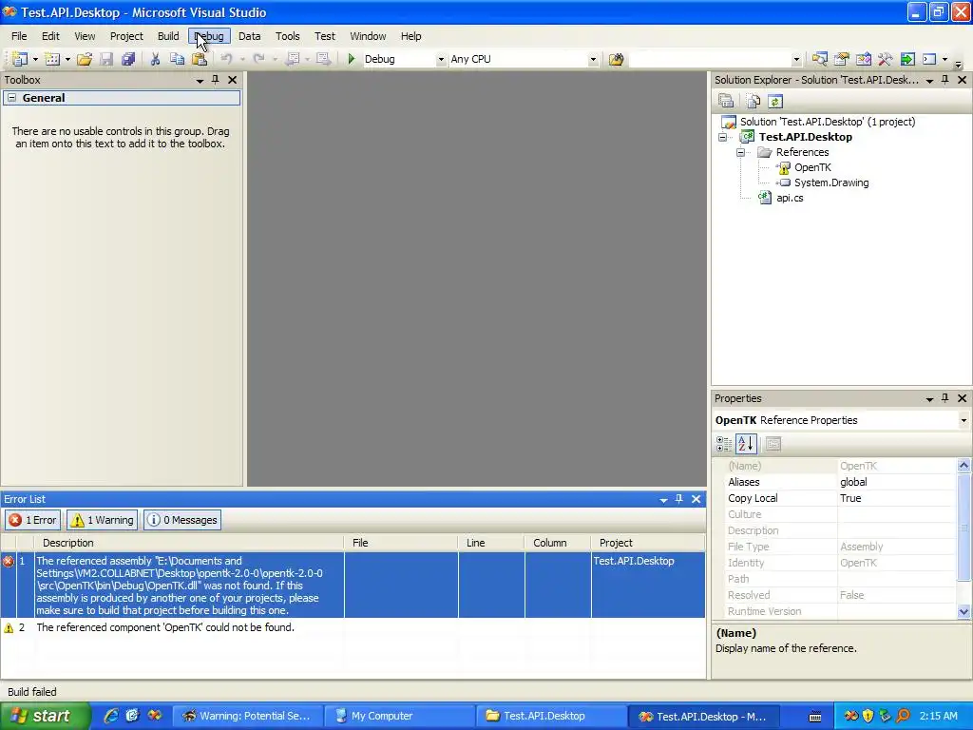Toggle the 1 Warning filter button

pyautogui.click(x=103, y=520)
